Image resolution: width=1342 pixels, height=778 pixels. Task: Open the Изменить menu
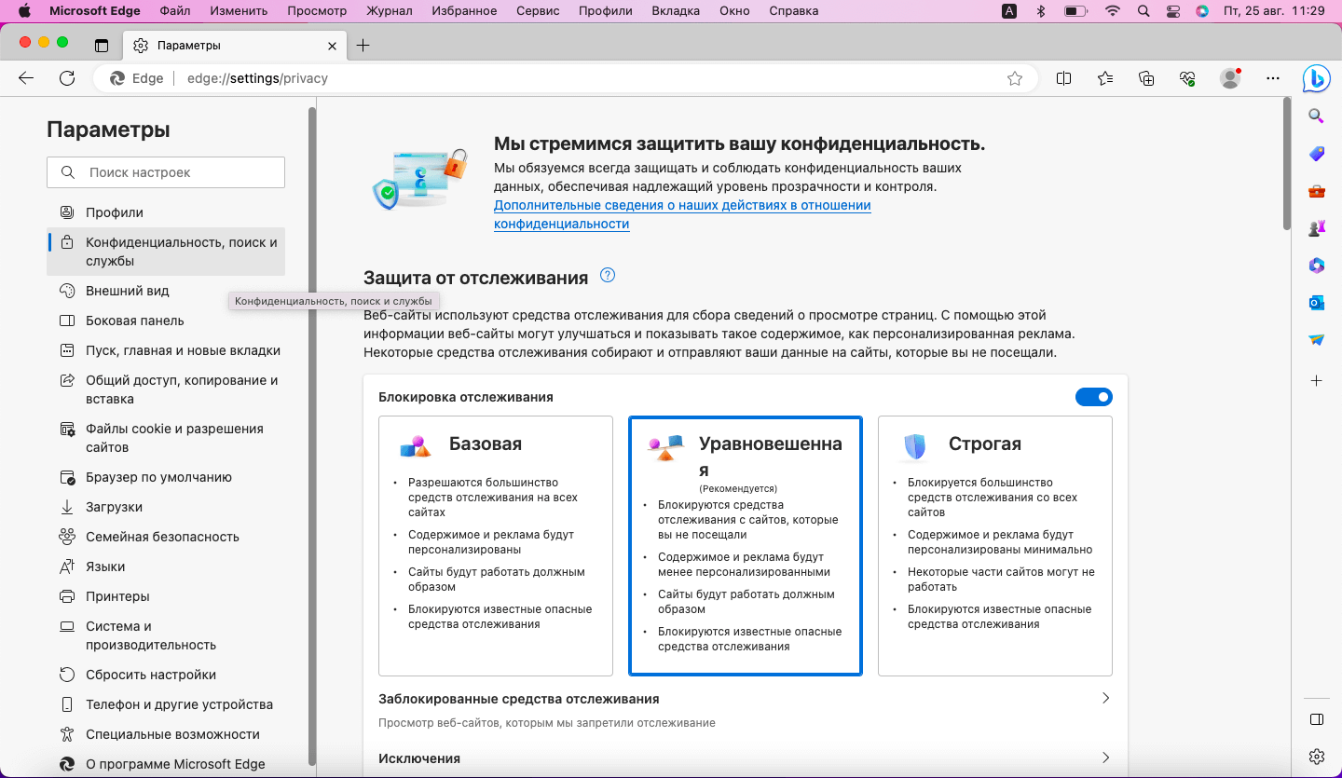pos(239,11)
